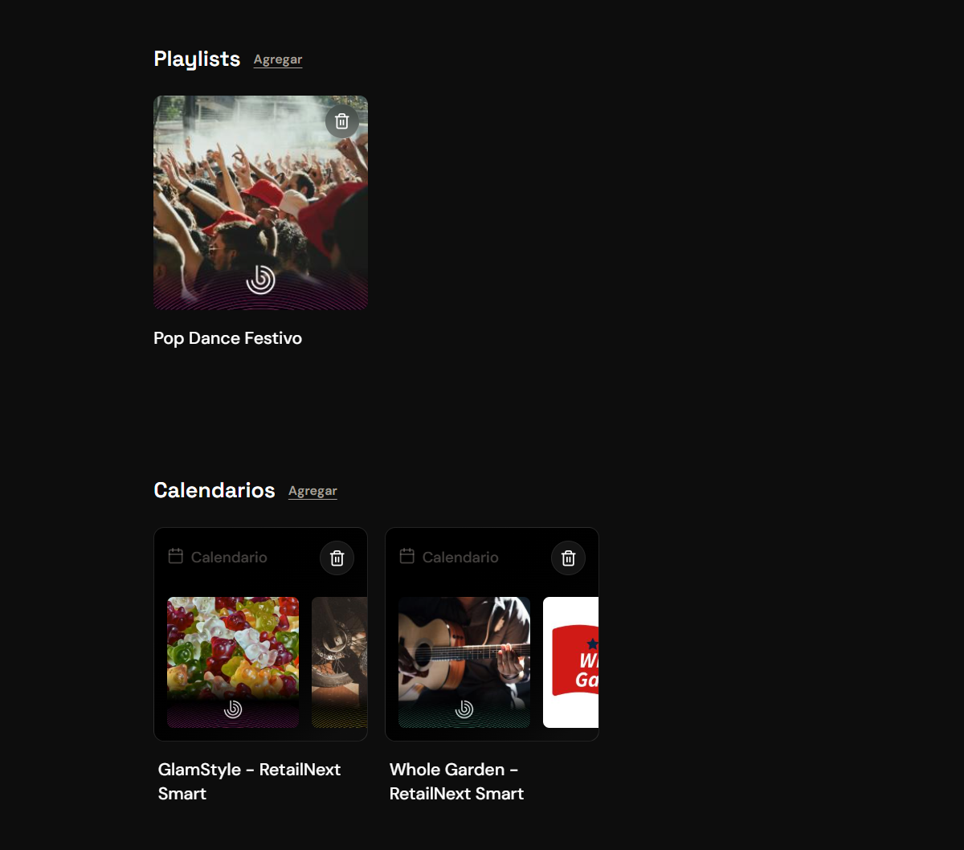Open GlamStyle - RetailNext Smart title
Screen dimensions: 964x850
250,782
